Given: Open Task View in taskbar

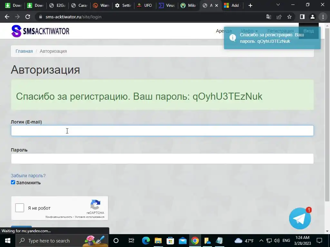Looking at the screenshot, I should 131,241.
